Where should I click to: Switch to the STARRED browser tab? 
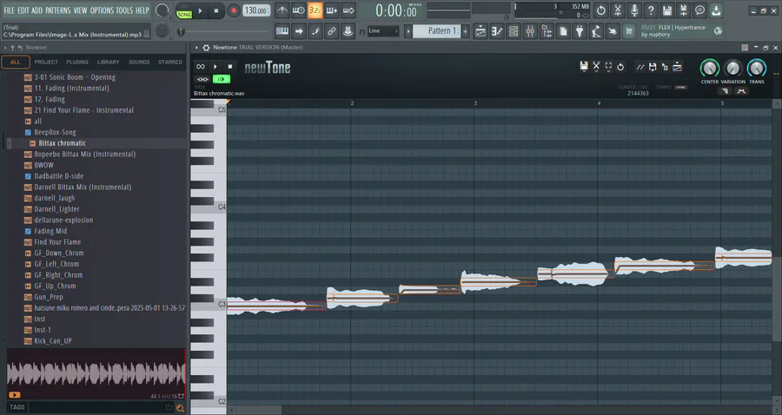(x=170, y=63)
